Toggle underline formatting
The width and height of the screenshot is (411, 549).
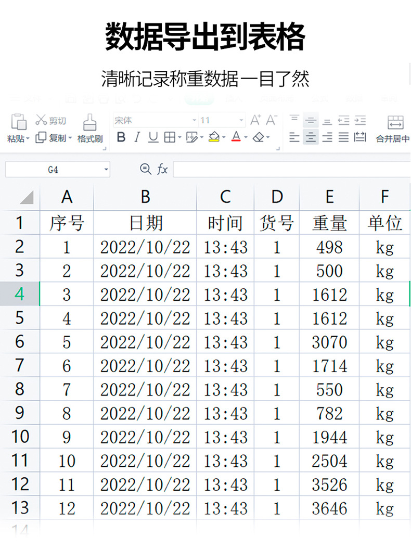point(153,137)
